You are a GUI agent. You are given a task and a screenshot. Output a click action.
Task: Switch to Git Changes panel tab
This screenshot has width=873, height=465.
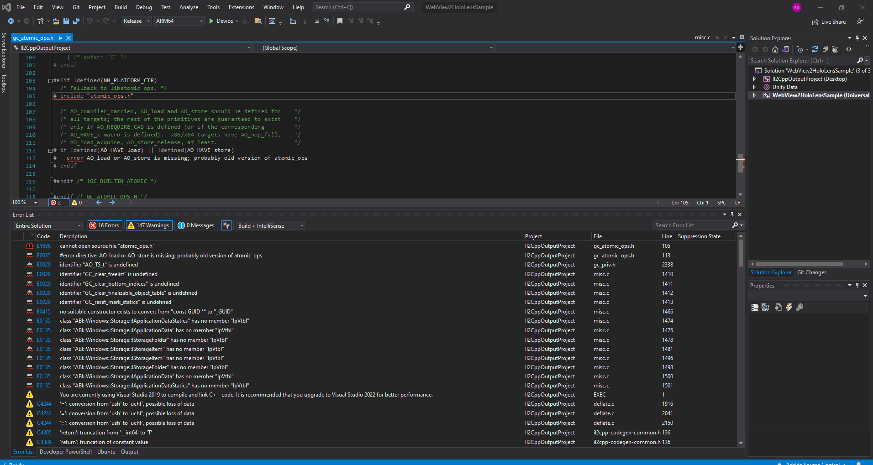[x=811, y=272]
